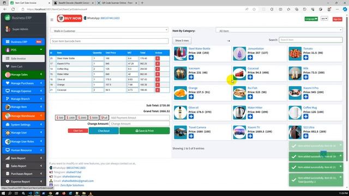349x196 pixels.
Task: Open Zero Byte Solutions web link
Action: 72,185
